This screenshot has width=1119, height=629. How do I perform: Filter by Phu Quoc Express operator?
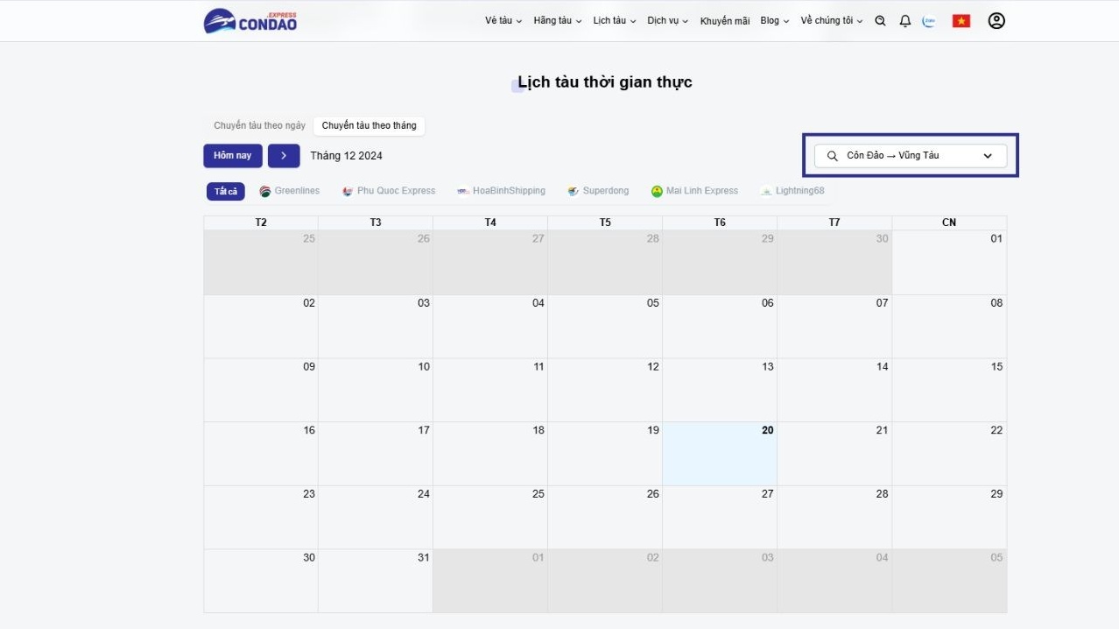tap(389, 191)
